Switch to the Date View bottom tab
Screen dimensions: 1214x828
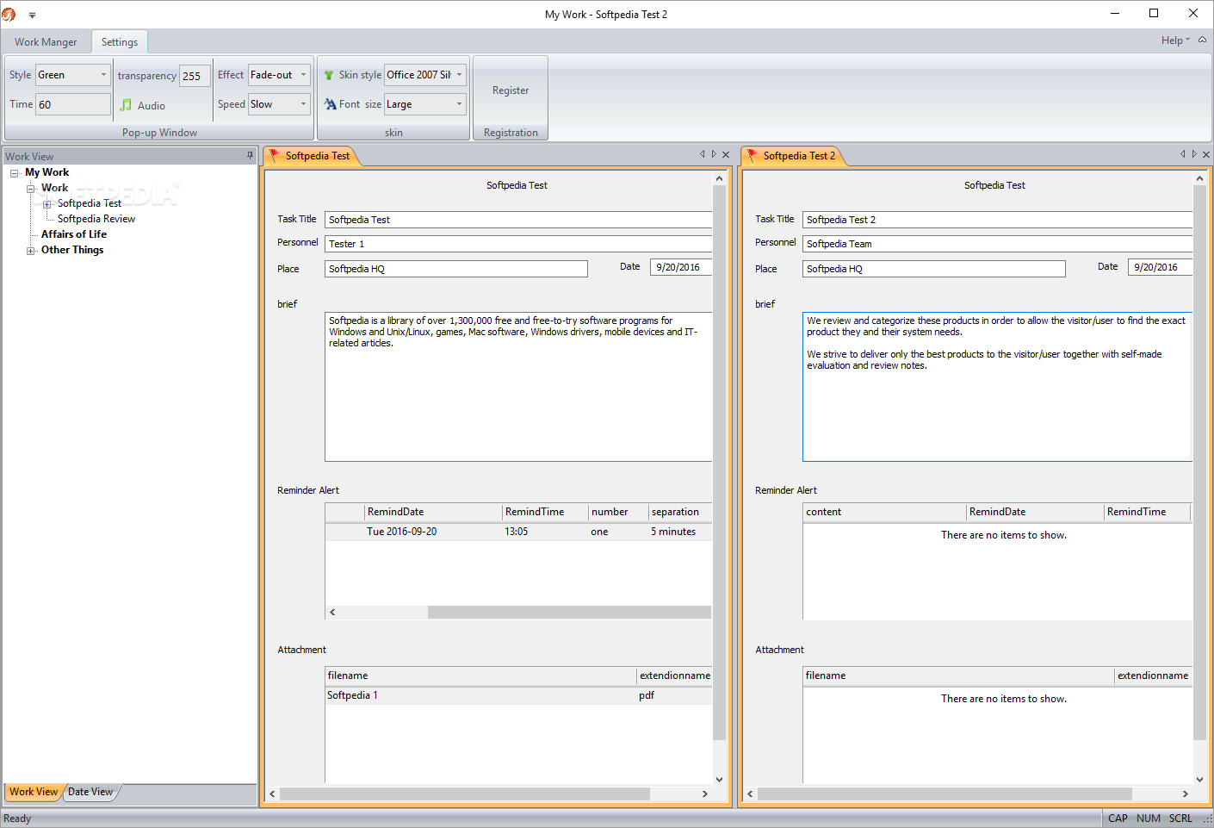coord(90,792)
